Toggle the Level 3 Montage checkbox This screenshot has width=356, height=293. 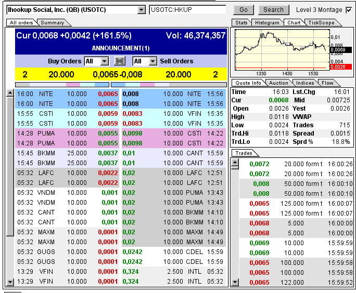click(348, 10)
